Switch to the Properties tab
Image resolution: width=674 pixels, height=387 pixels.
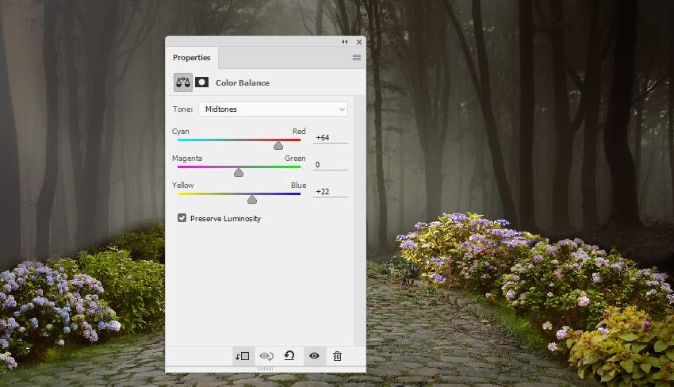point(192,58)
